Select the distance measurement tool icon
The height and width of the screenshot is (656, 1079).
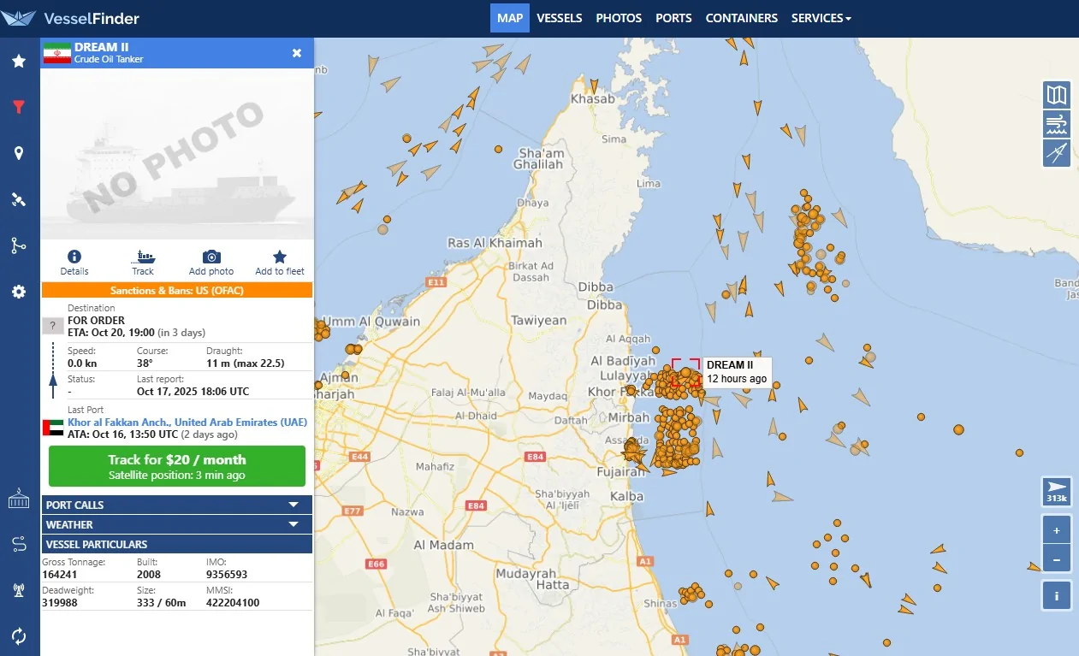(x=1057, y=153)
